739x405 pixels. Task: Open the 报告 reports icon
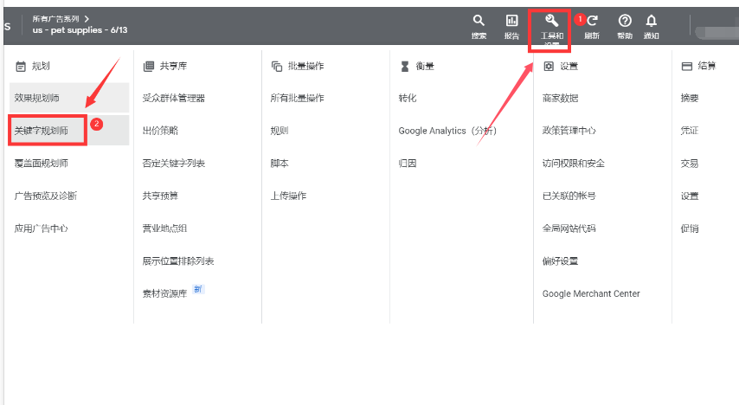(x=511, y=21)
